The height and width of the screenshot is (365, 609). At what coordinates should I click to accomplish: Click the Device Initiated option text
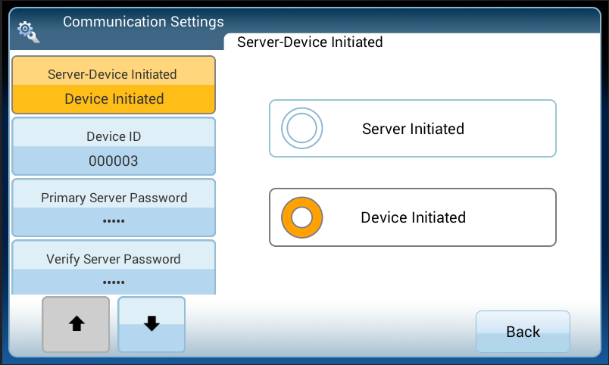[x=413, y=217]
